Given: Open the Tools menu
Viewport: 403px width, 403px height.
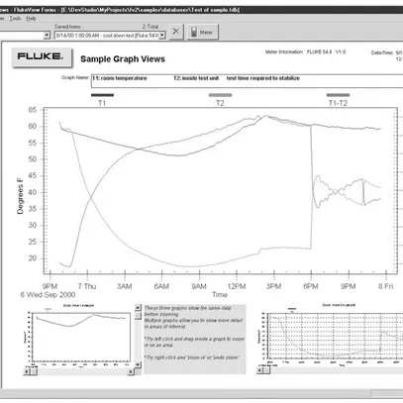Looking at the screenshot, I should [15, 19].
